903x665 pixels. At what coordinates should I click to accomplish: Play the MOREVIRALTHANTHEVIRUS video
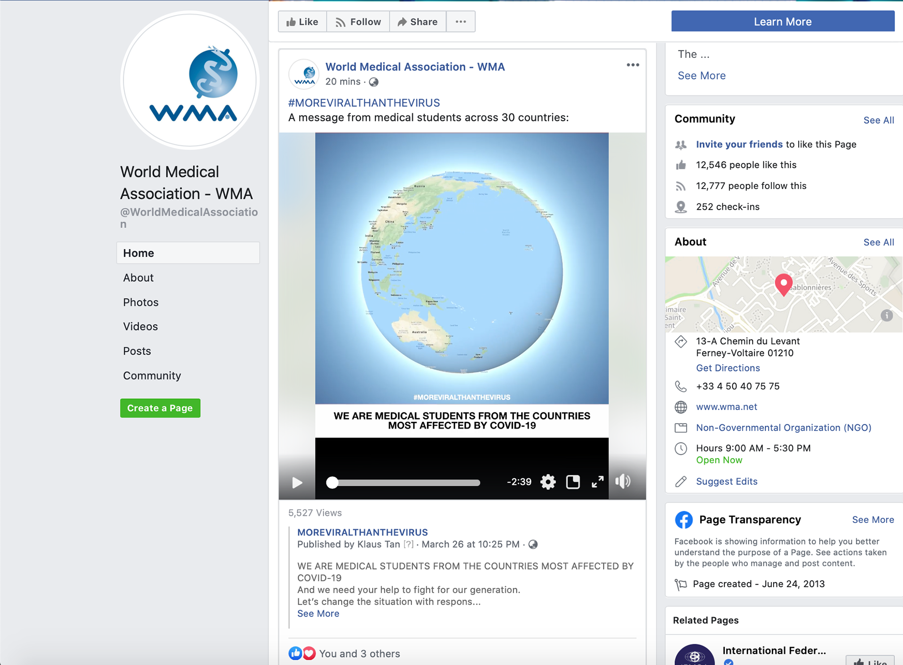(x=297, y=483)
